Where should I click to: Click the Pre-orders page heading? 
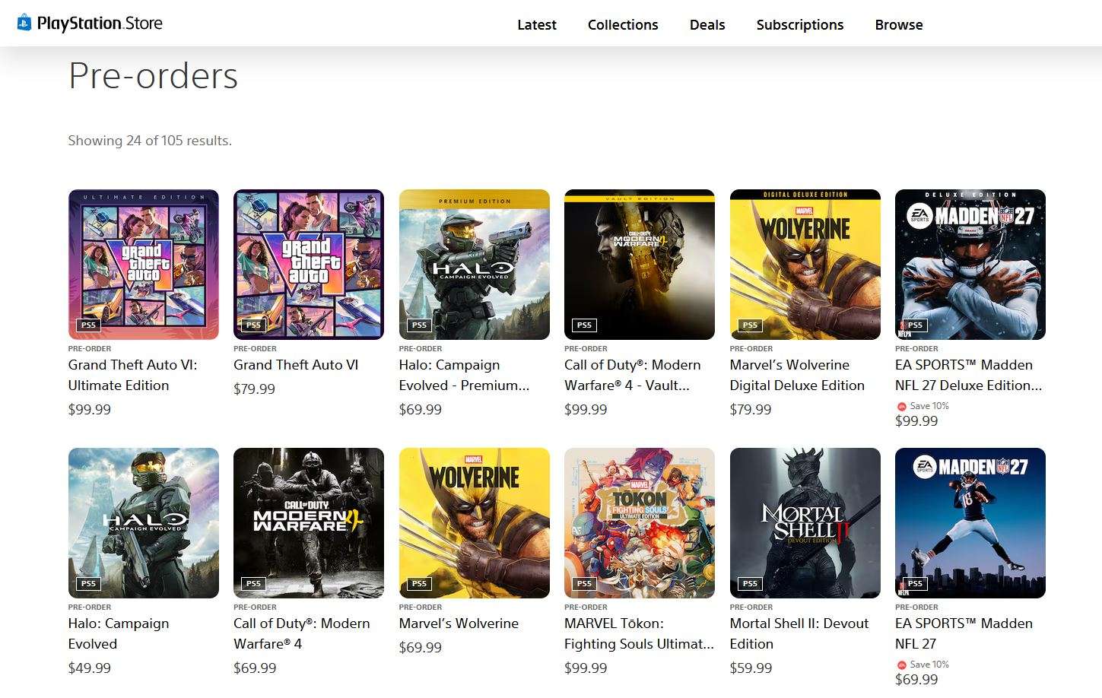pos(153,76)
